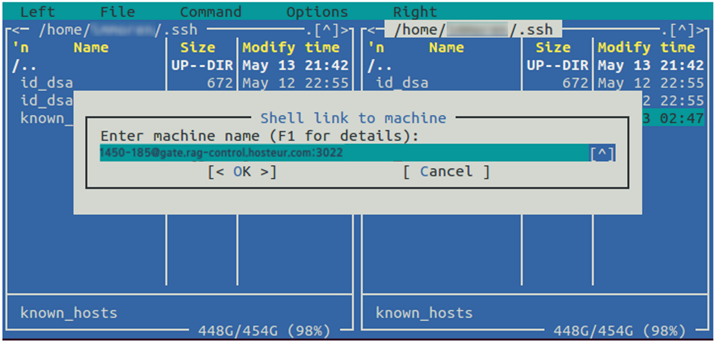Screen dimensions: 716x343
Task: Sort right panel by Size column
Action: tap(553, 48)
